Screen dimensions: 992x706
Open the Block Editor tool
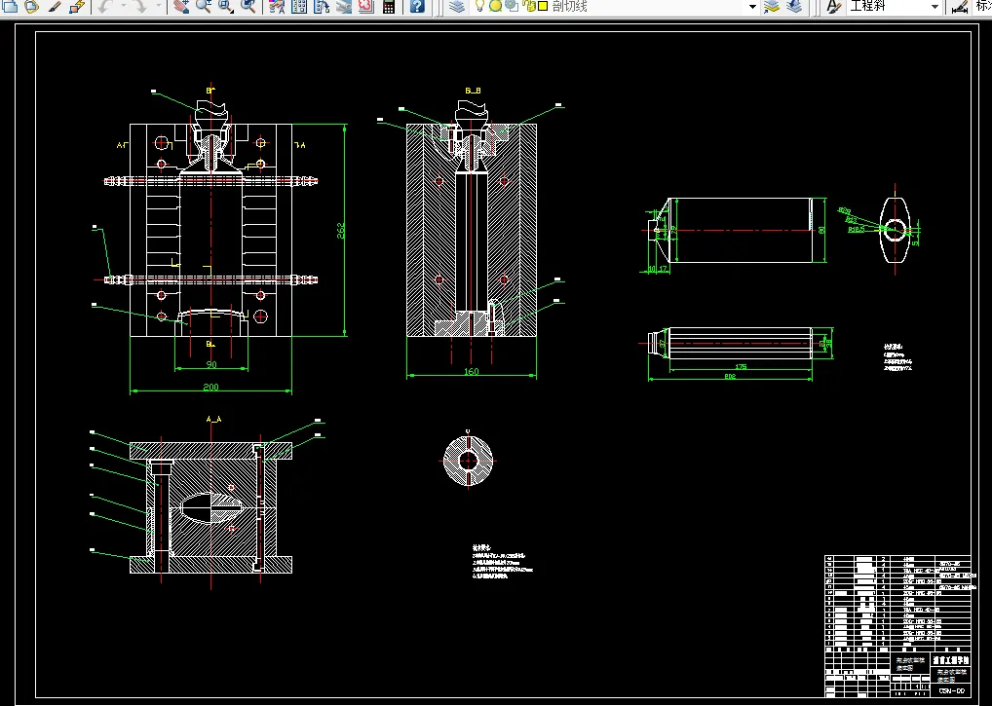coord(77,6)
